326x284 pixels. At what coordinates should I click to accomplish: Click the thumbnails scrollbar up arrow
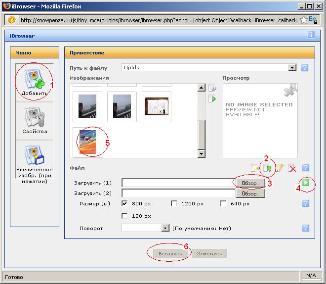201,88
